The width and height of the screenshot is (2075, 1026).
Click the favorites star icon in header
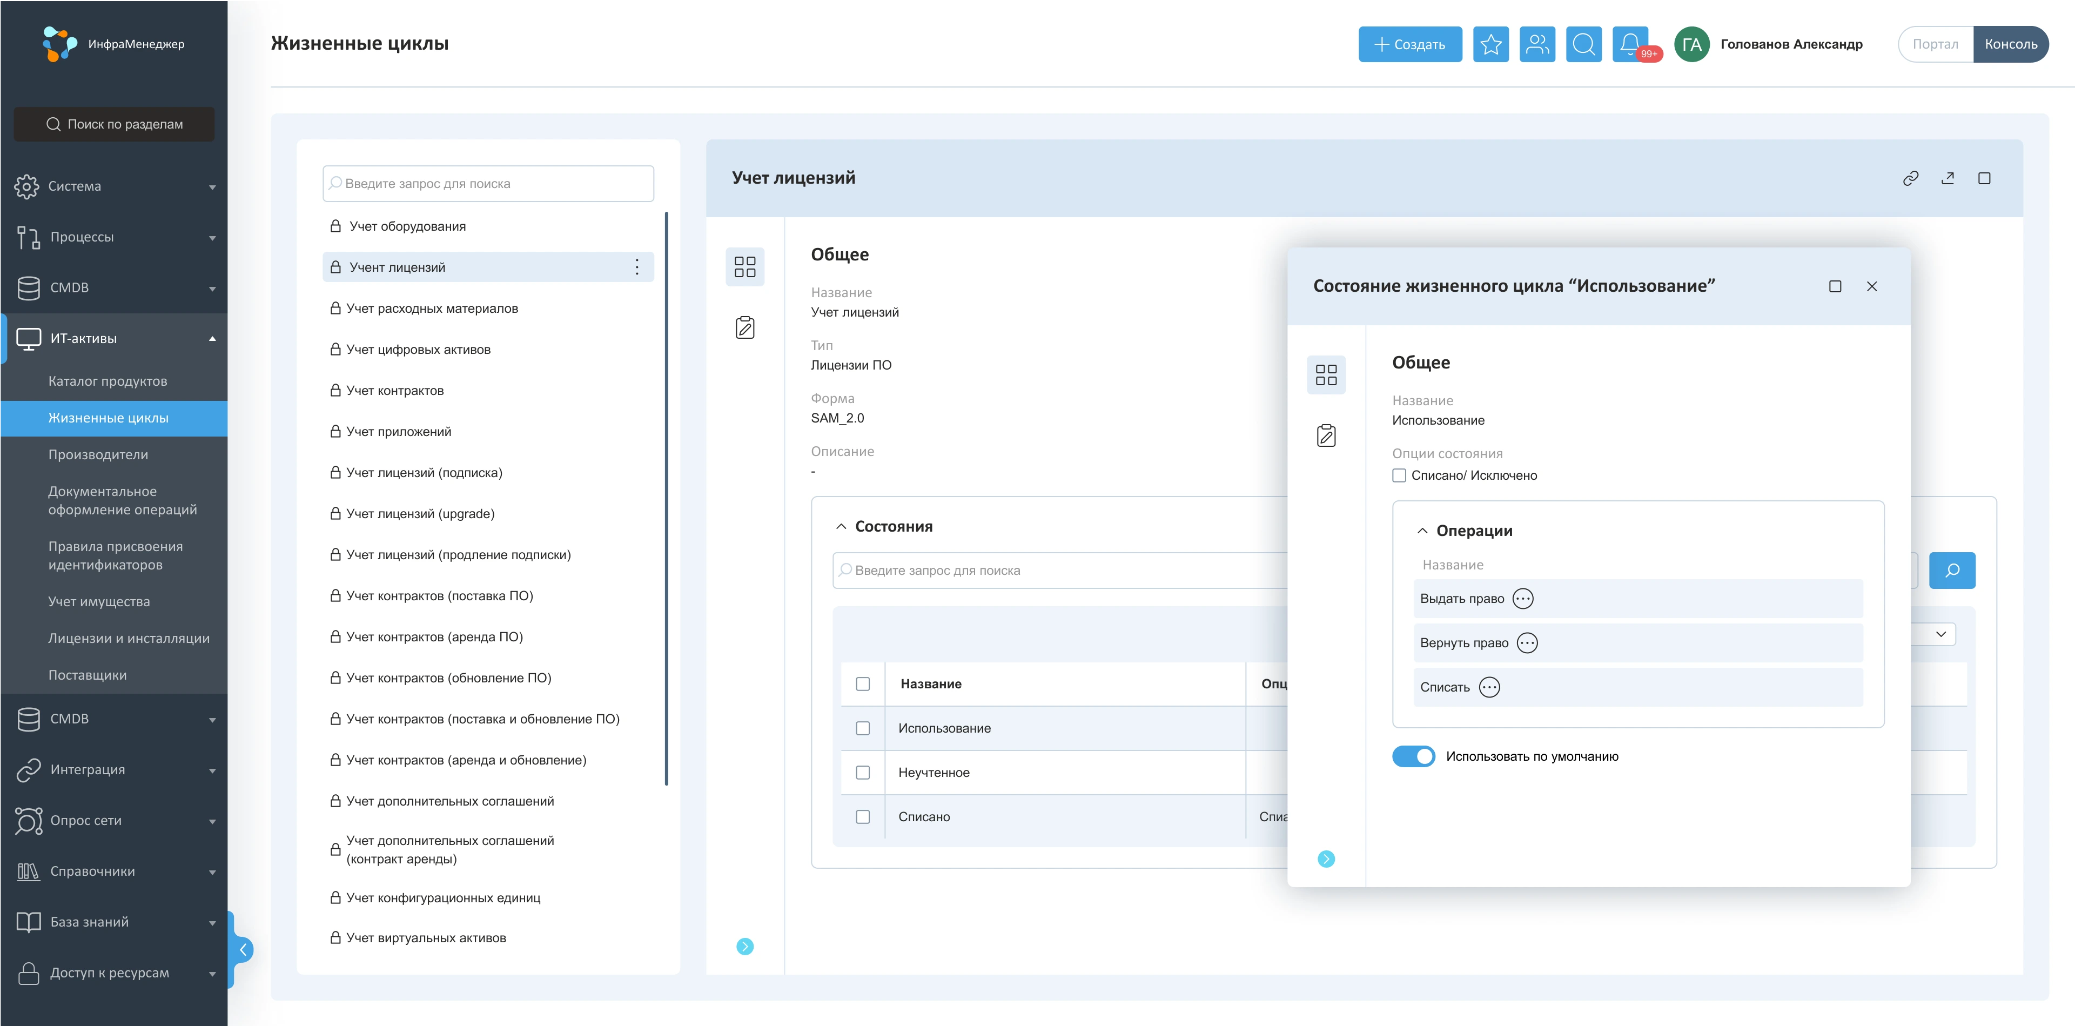point(1490,44)
